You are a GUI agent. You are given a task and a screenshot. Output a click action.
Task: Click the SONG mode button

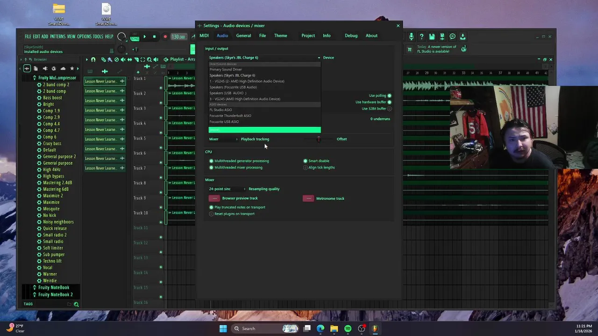point(135,38)
